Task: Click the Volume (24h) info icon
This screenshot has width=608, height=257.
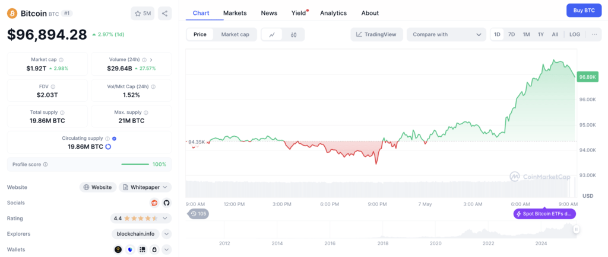Action: [144, 60]
